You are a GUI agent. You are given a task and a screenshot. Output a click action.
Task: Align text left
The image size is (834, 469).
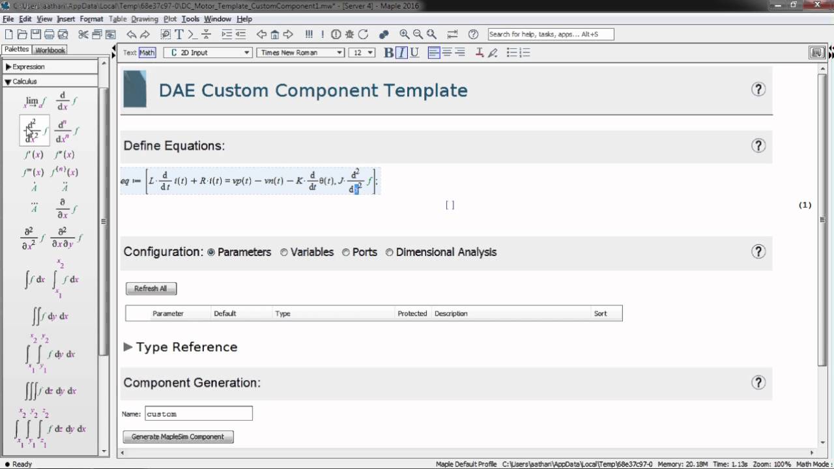(x=434, y=53)
